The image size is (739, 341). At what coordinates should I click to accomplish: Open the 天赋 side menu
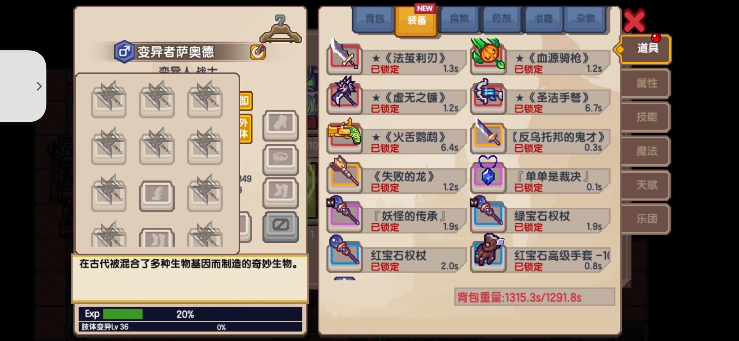click(x=646, y=185)
